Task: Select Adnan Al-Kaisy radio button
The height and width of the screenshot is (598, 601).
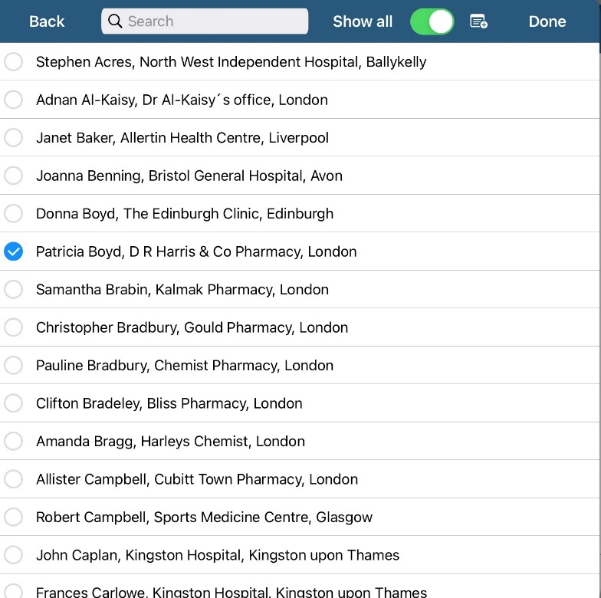Action: pyautogui.click(x=14, y=100)
